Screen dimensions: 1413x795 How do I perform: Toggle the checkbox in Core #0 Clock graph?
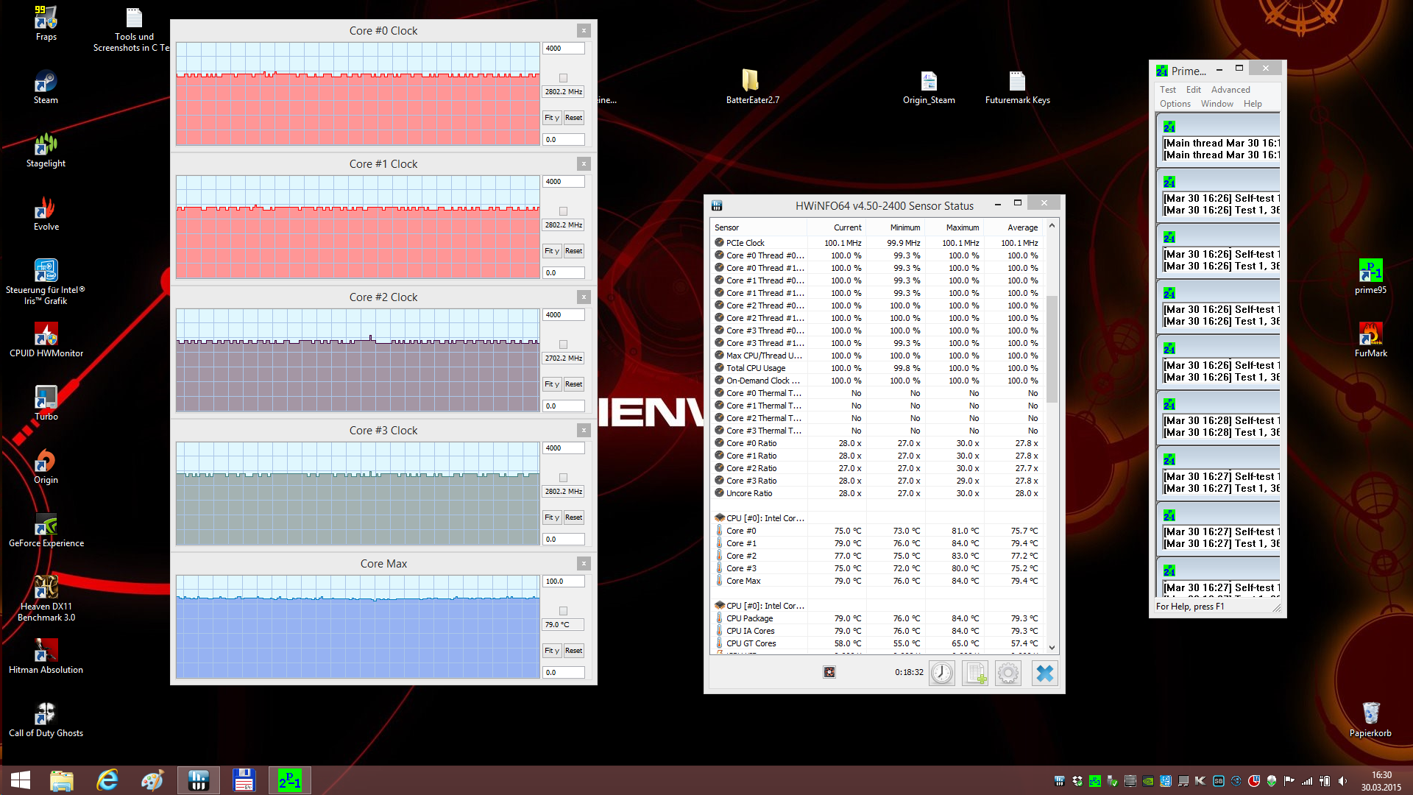563,78
